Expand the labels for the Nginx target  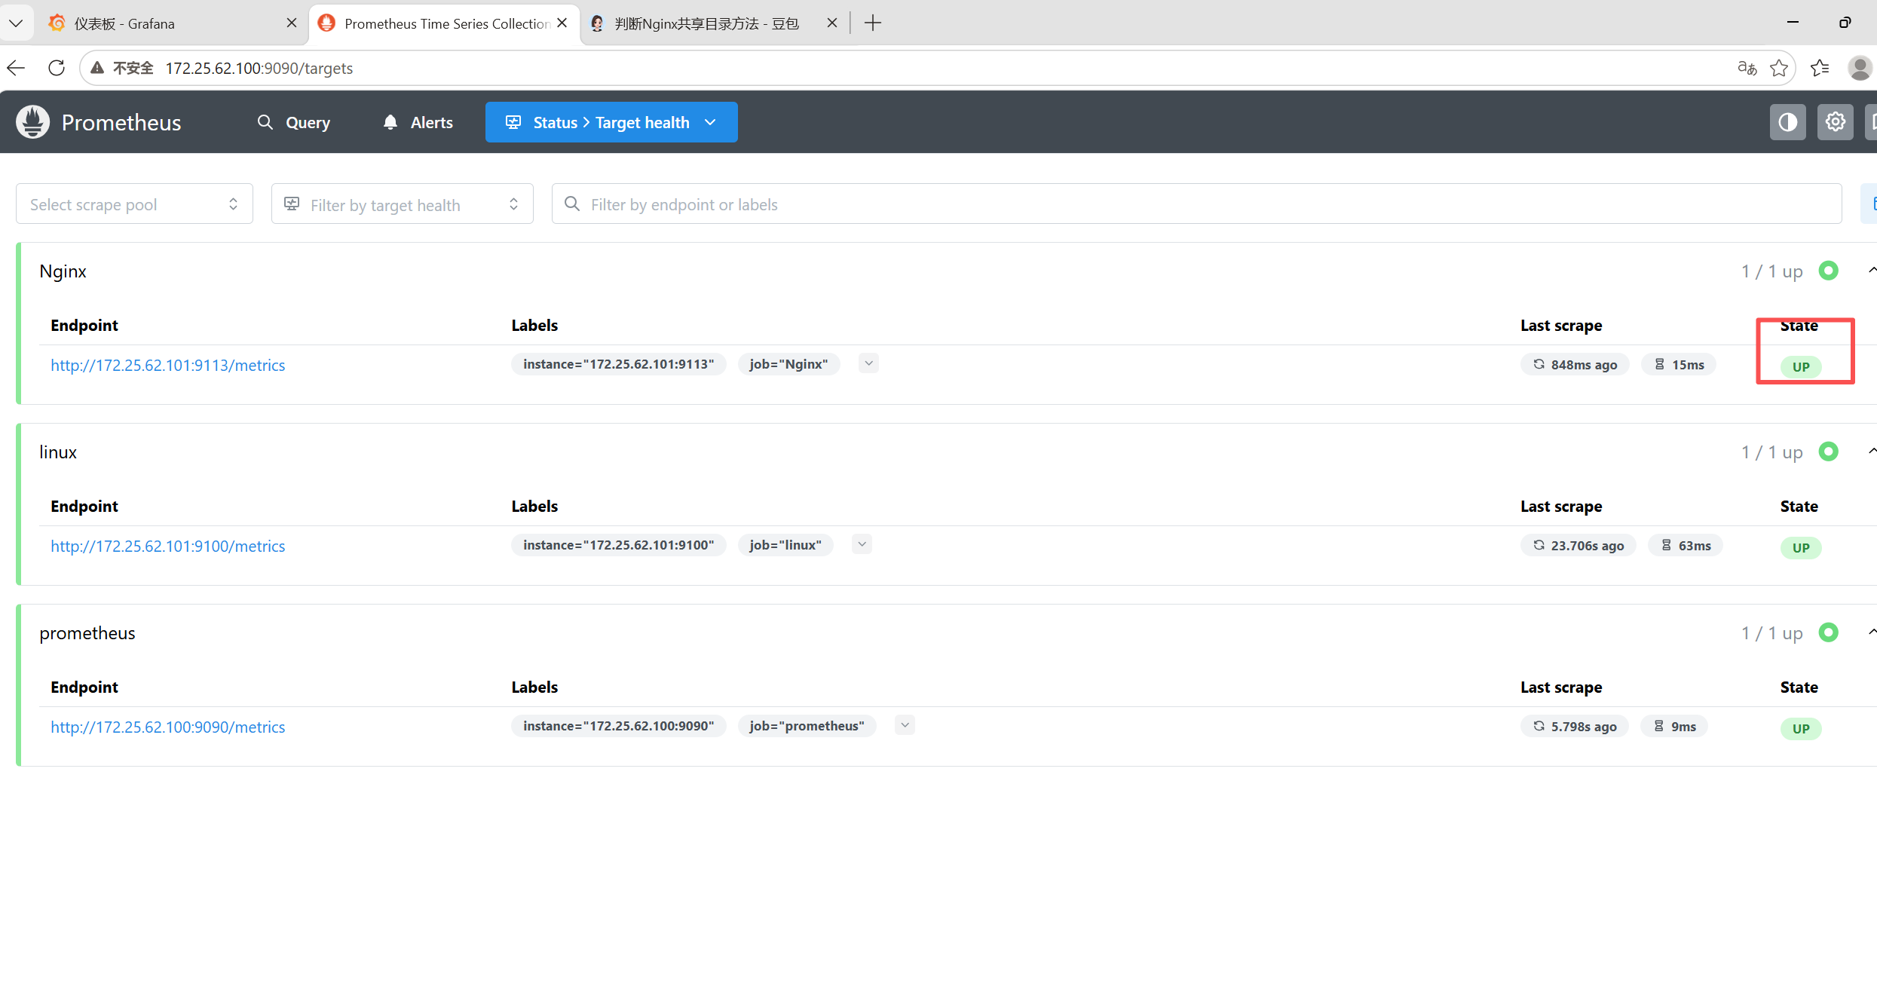pos(868,363)
